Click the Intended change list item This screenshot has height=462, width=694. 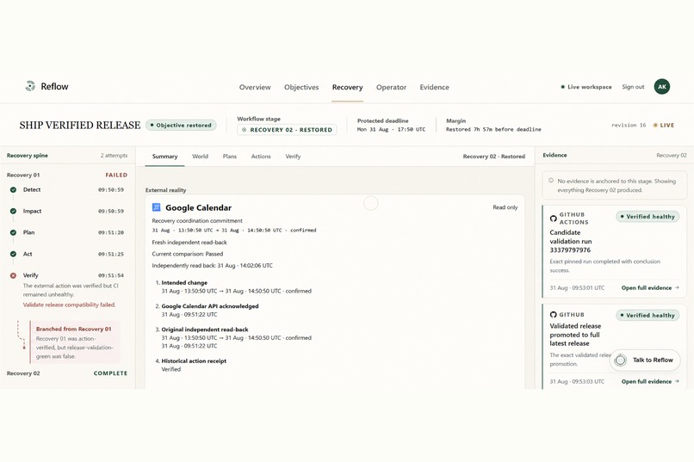click(x=236, y=287)
